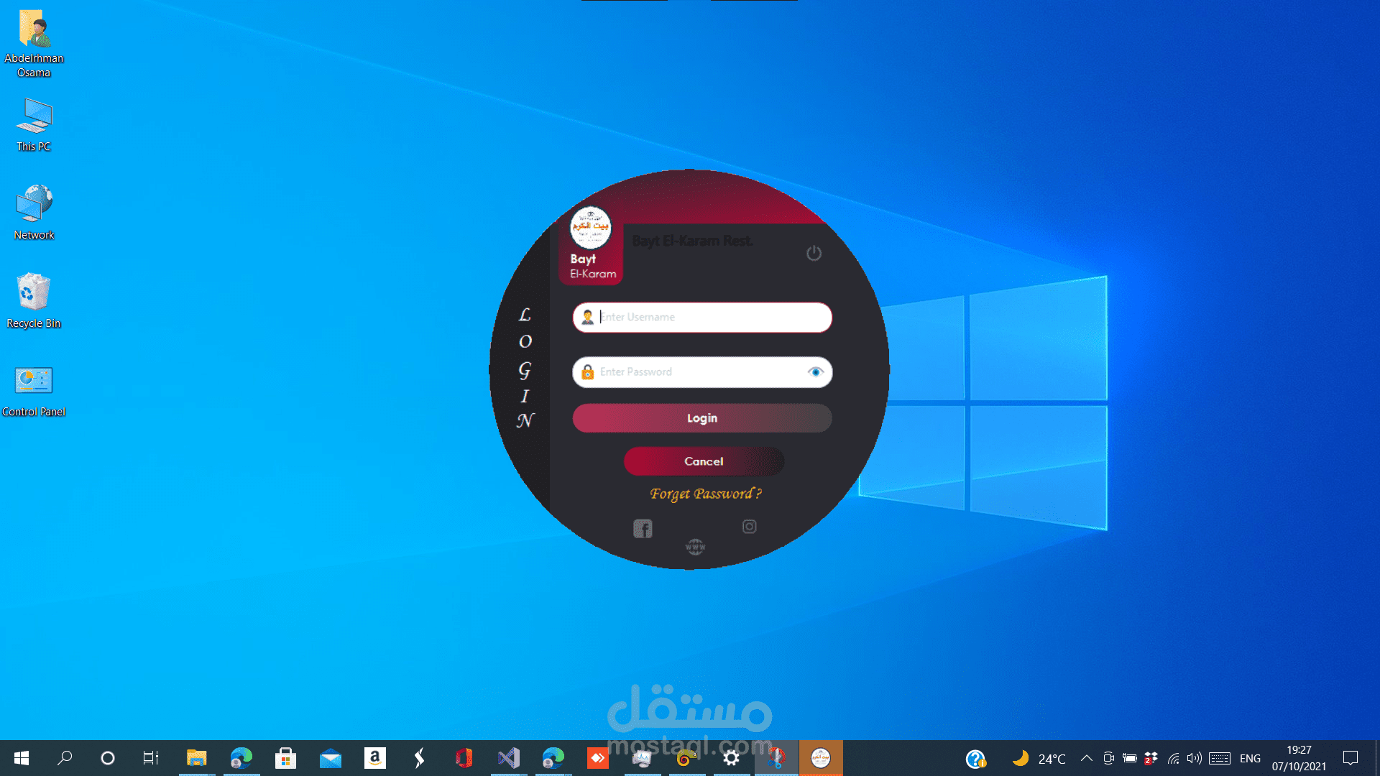This screenshot has width=1380, height=776.
Task: Select the Control Panel desktop icon
Action: (33, 389)
